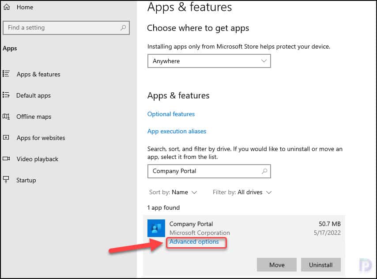Open Advanced options for Company Portal

[x=194, y=242]
